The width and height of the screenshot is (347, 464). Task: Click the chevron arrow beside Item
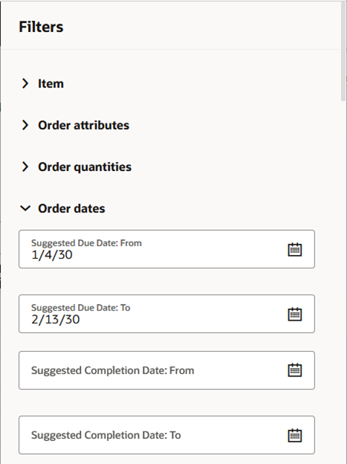(x=25, y=83)
